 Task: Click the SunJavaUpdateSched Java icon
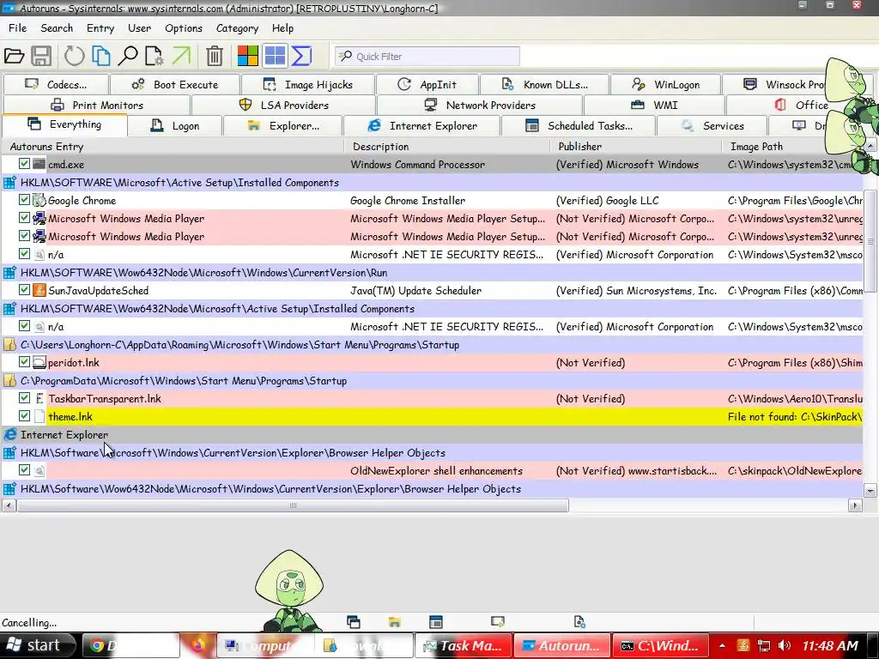[39, 290]
